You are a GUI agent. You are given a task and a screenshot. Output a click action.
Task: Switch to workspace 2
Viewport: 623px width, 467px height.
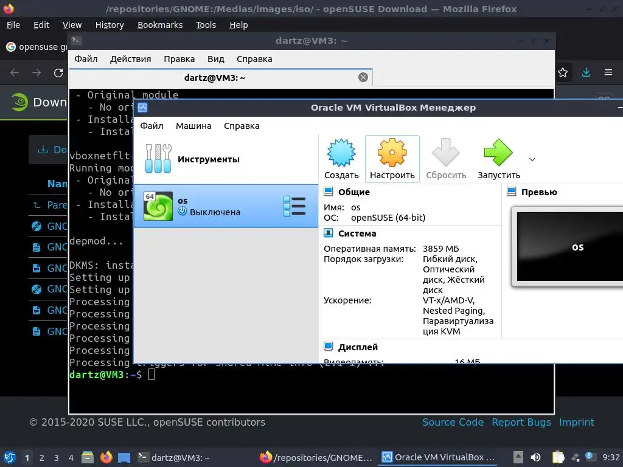[42, 458]
